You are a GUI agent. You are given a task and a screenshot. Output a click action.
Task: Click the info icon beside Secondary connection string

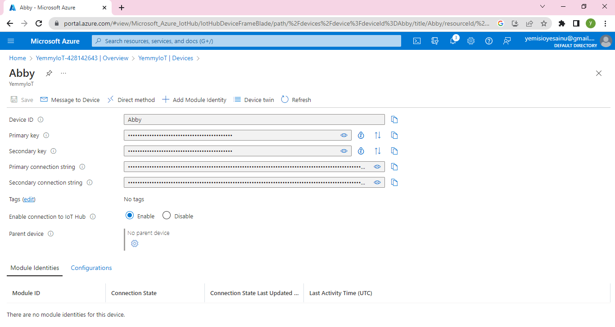coord(90,182)
